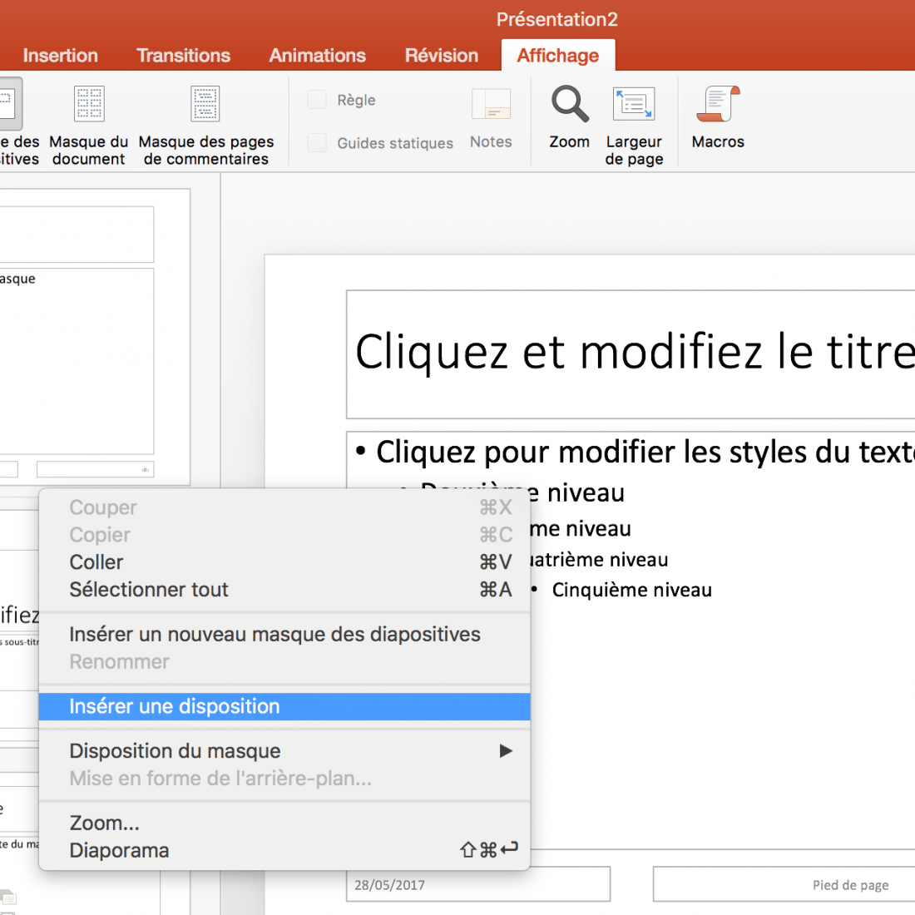Open the Masque du document view

tap(89, 126)
